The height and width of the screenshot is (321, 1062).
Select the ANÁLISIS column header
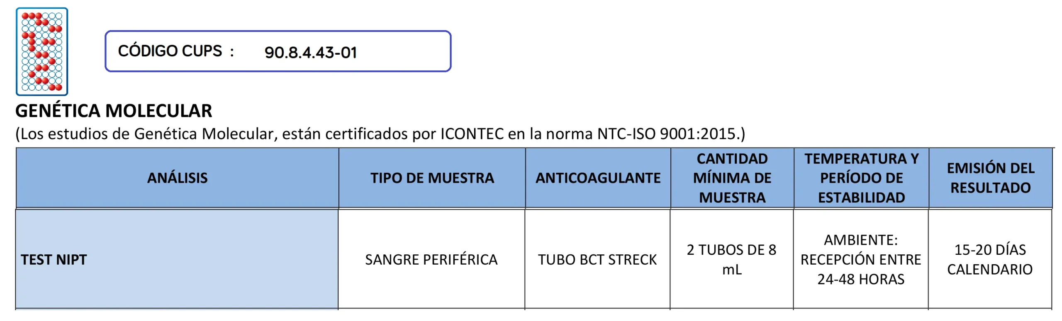point(177,178)
